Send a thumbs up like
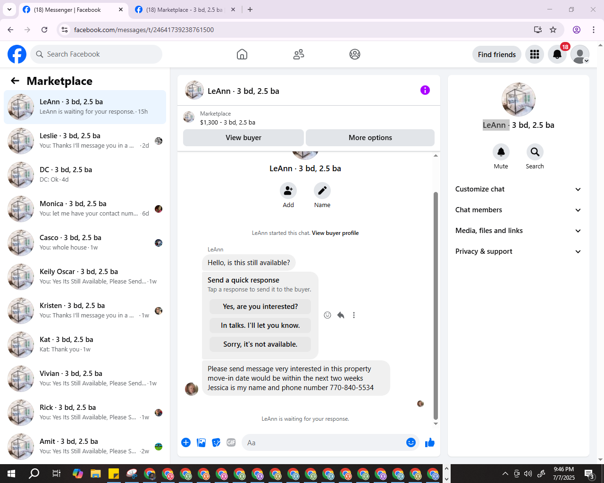This screenshot has height=483, width=604. (430, 442)
